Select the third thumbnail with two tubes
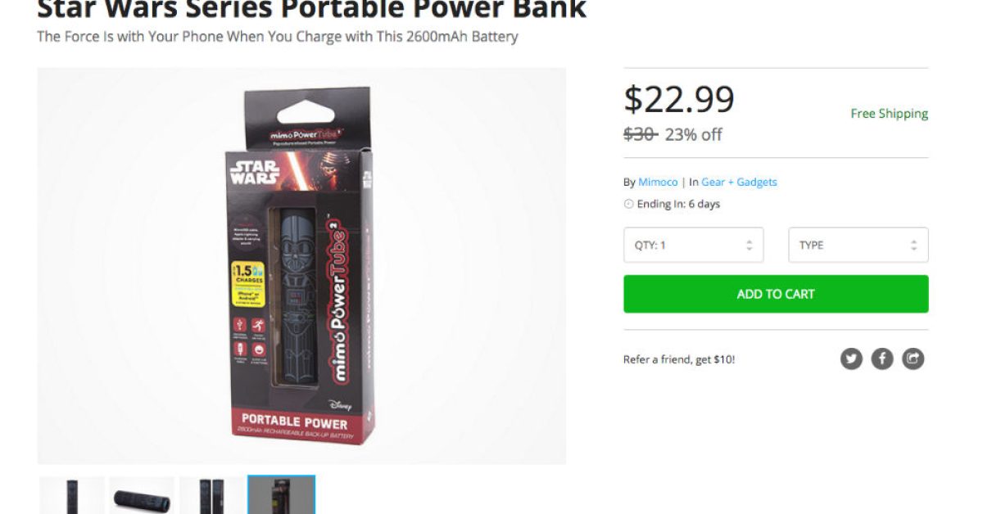The height and width of the screenshot is (514, 983). click(x=212, y=495)
